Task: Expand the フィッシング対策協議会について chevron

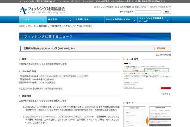Action: (168, 20)
